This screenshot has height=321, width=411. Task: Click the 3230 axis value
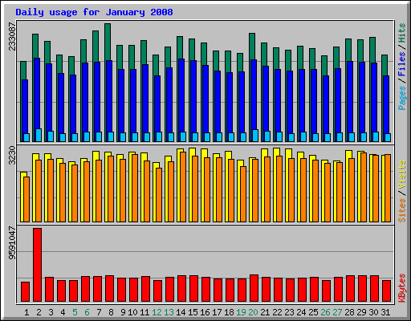[x=12, y=155]
